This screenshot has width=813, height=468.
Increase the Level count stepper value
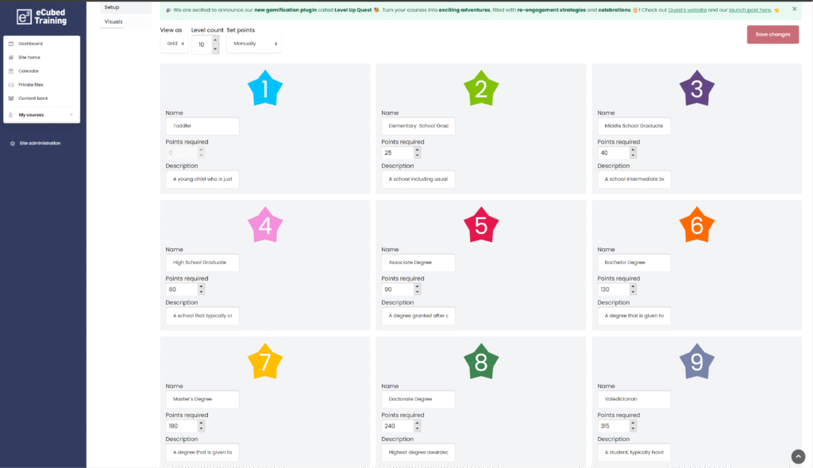pyautogui.click(x=215, y=40)
